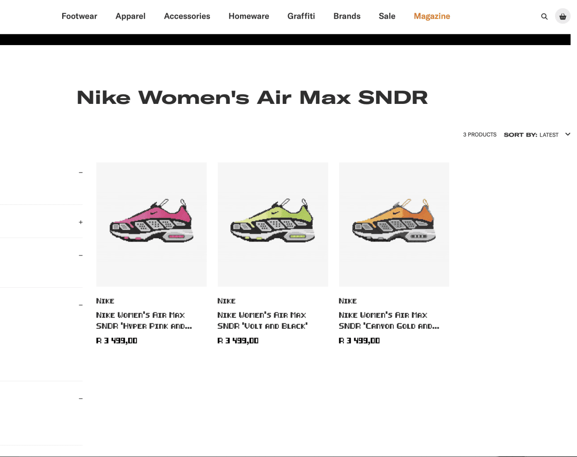The image size is (577, 457).
Task: Go to the Sale section
Action: coord(387,16)
